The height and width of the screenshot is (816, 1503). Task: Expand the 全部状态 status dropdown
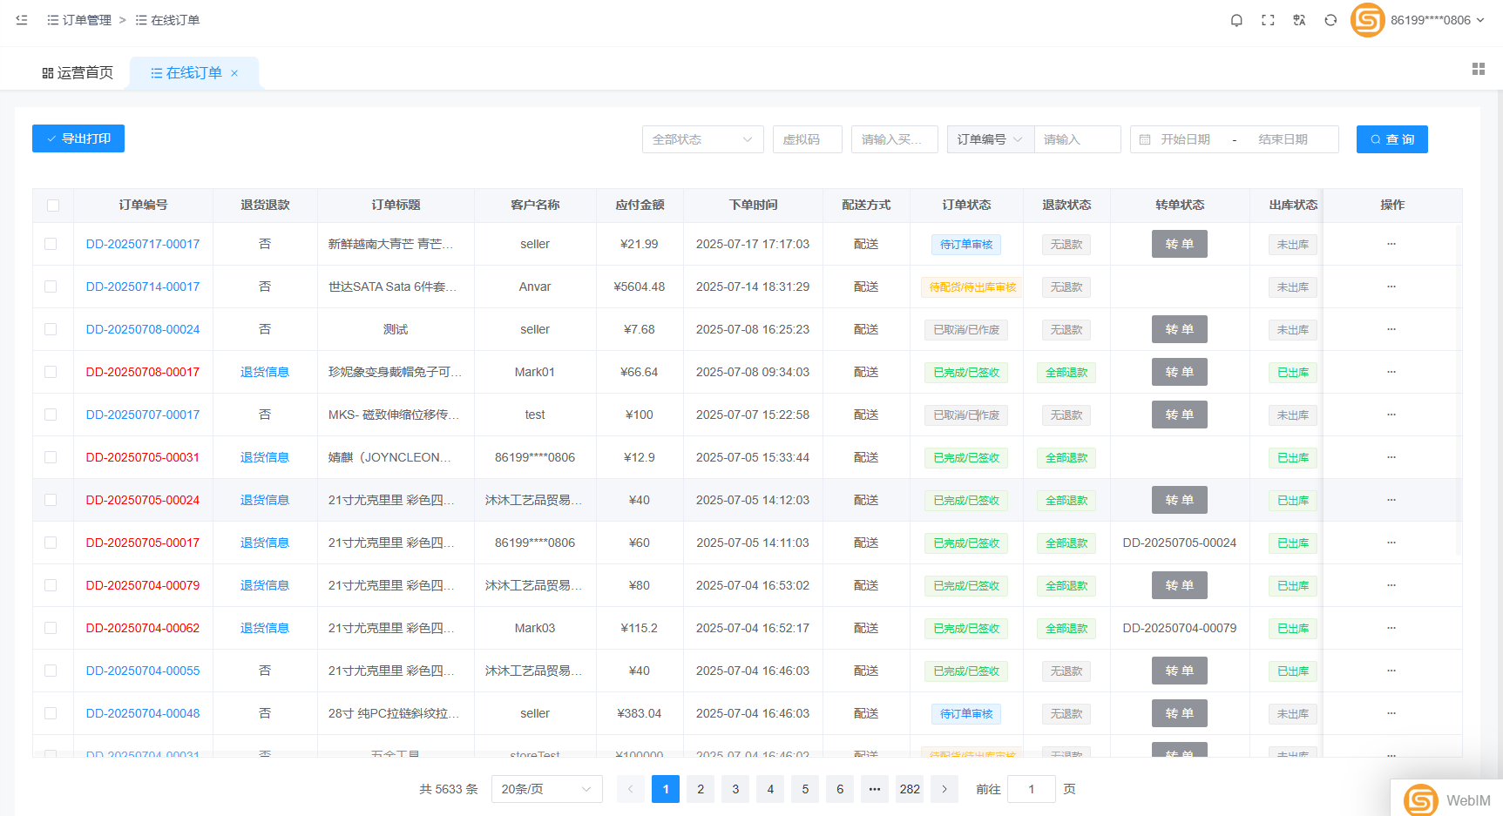pyautogui.click(x=702, y=139)
